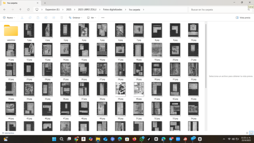The image size is (254, 143).
Task: Click the 10.jpg file name label
Action: click(x=193, y=40)
